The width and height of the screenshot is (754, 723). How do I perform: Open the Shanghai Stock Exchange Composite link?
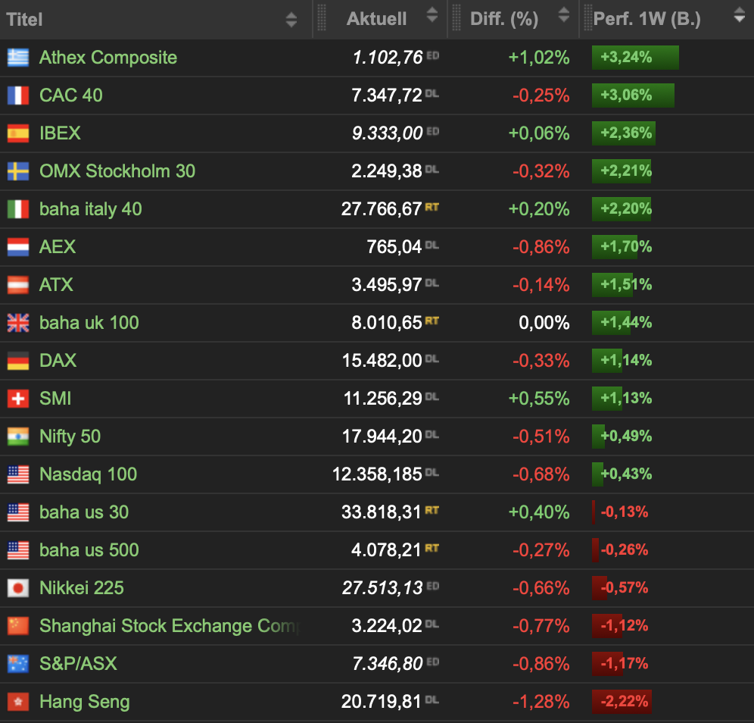(169, 626)
